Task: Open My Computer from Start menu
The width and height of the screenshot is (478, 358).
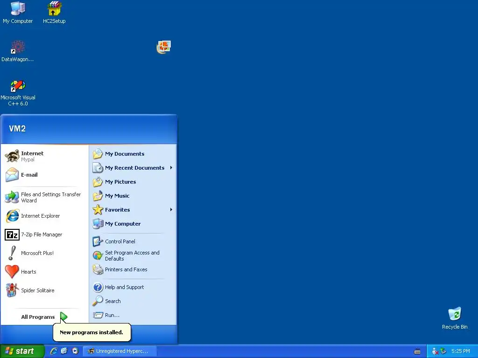Action: [x=133, y=224]
